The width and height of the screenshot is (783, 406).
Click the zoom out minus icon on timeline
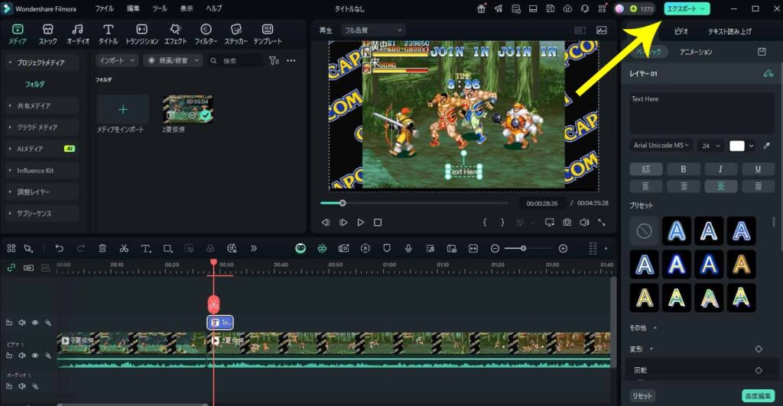[x=495, y=248]
